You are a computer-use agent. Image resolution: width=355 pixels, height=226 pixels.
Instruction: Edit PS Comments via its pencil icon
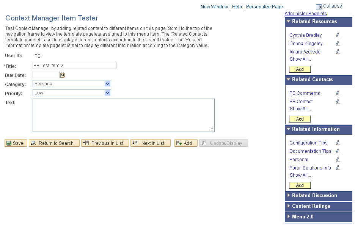pyautogui.click(x=338, y=93)
